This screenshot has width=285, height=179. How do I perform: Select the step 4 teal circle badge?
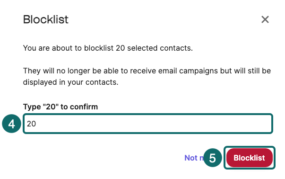click(x=12, y=124)
